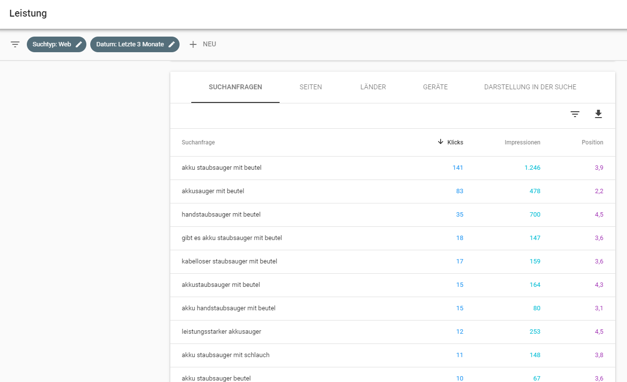The height and width of the screenshot is (382, 627).
Task: Click the sort arrow beside Klicks
Action: coord(441,142)
